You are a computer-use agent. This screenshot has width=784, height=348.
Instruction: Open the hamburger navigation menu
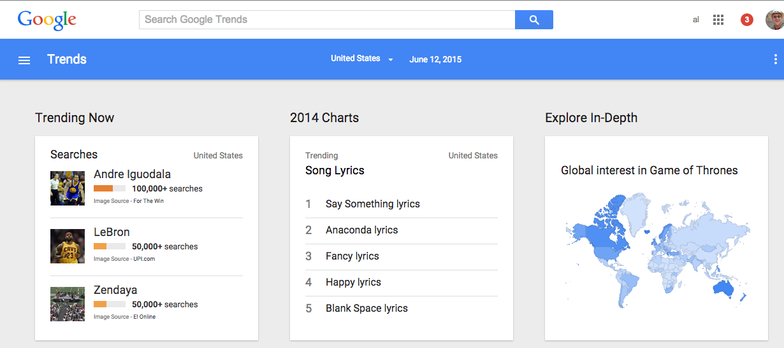[x=24, y=60]
